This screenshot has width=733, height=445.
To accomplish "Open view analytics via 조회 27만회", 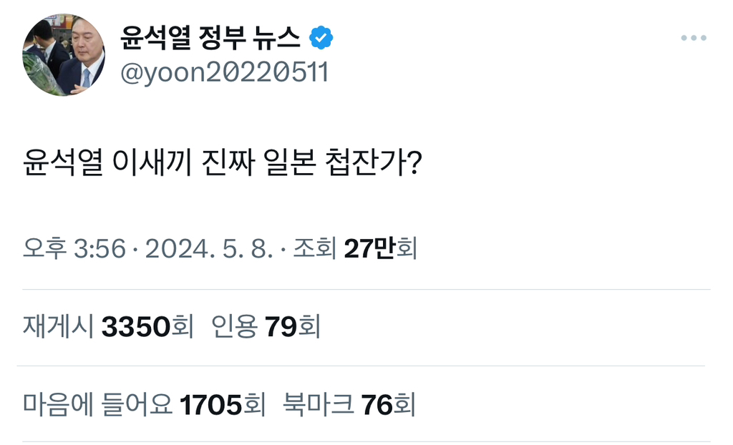I will click(x=355, y=248).
